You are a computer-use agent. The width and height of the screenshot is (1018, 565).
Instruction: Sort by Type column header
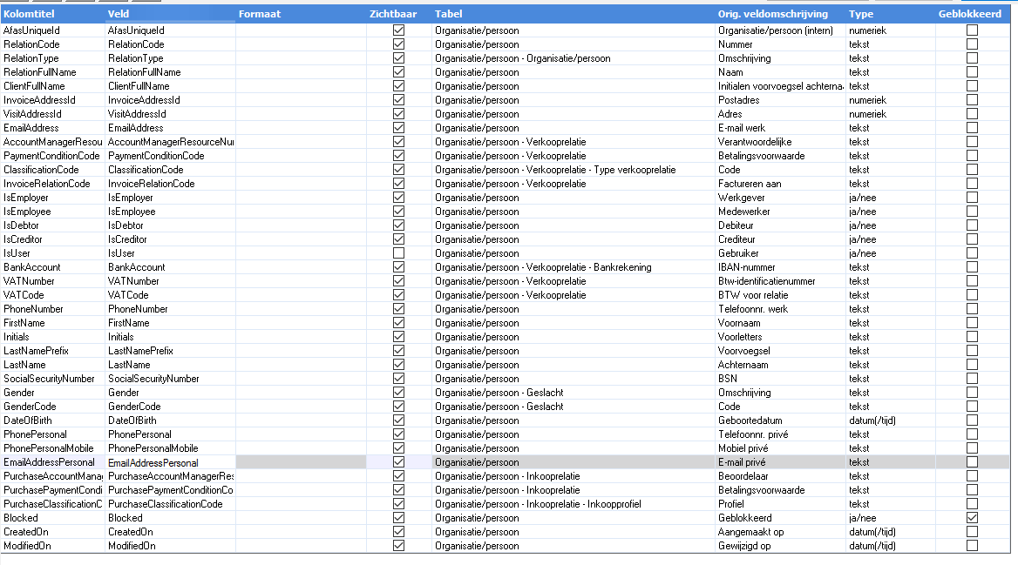coord(890,14)
